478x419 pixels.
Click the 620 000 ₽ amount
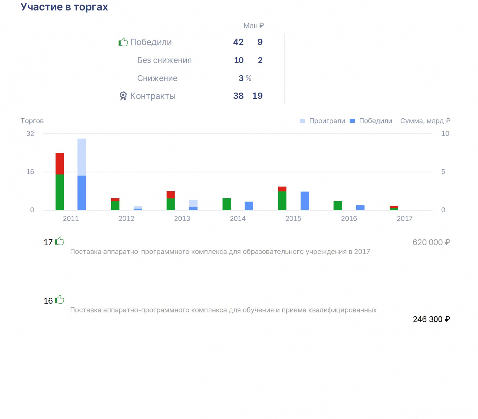[431, 242]
